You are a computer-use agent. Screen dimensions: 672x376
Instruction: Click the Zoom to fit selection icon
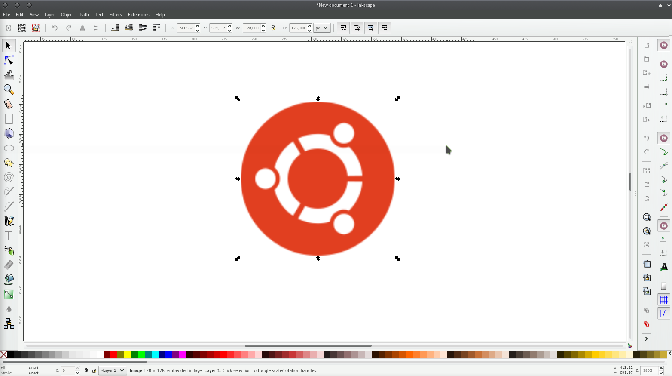(647, 217)
